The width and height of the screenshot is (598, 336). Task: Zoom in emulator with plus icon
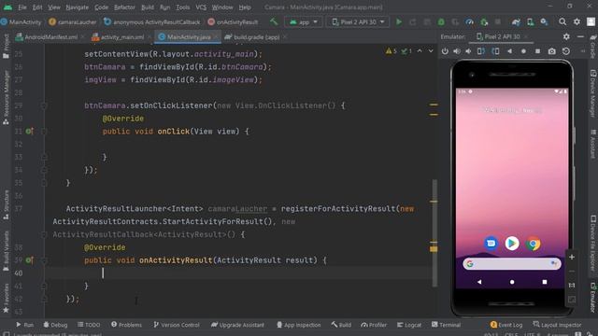(x=572, y=258)
